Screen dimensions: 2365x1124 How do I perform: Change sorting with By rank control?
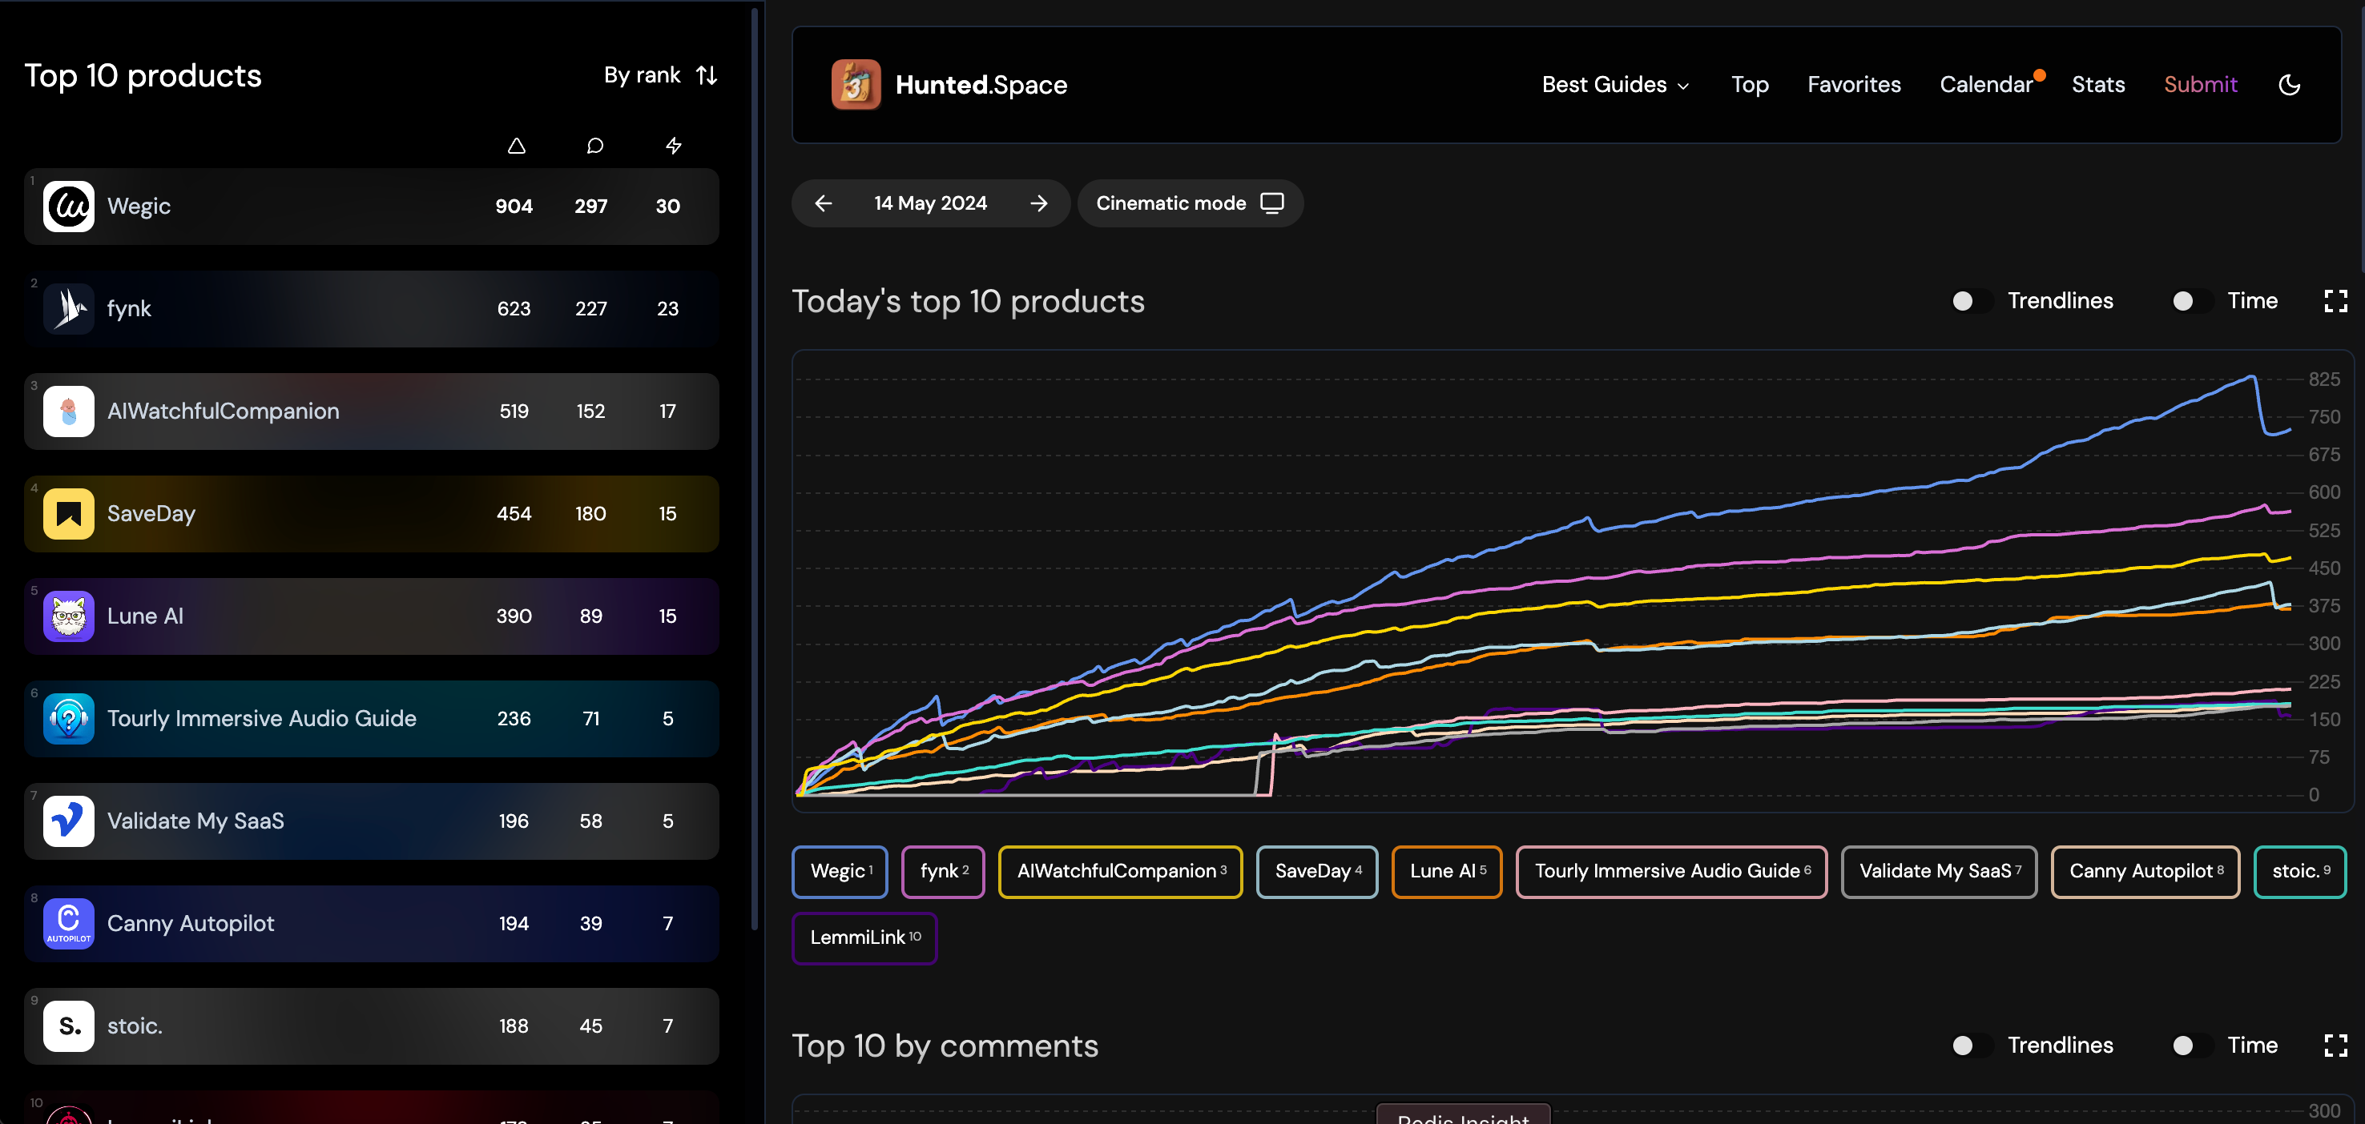[660, 75]
